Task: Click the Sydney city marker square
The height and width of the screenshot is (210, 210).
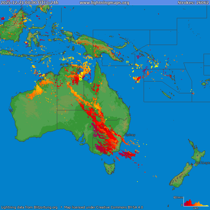Action: coord(124,137)
